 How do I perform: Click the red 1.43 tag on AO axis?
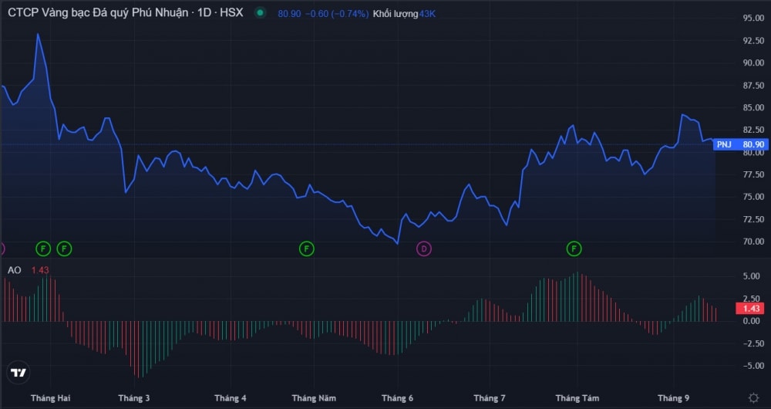tap(750, 309)
